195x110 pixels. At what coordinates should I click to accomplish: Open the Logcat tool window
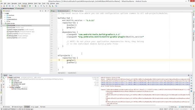point(35,107)
